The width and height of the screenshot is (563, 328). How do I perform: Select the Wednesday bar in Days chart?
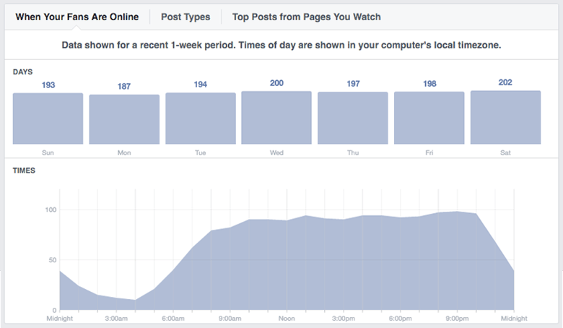pos(276,118)
